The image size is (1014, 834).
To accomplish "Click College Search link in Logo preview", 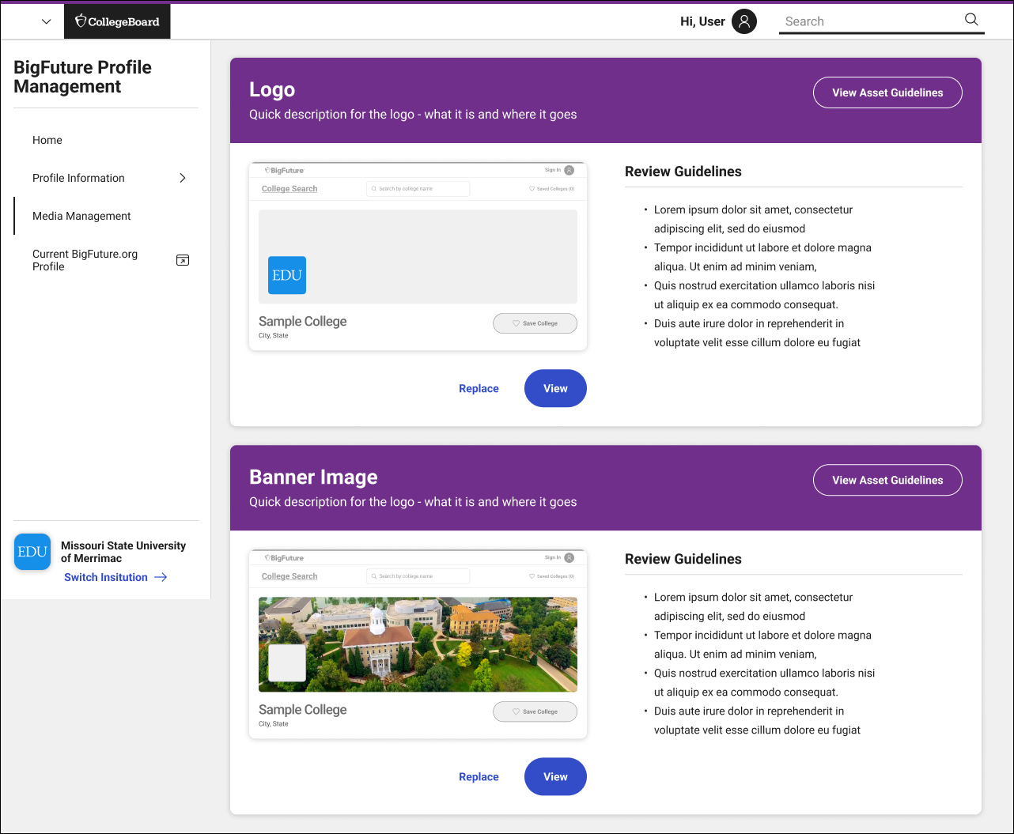I will pos(289,189).
